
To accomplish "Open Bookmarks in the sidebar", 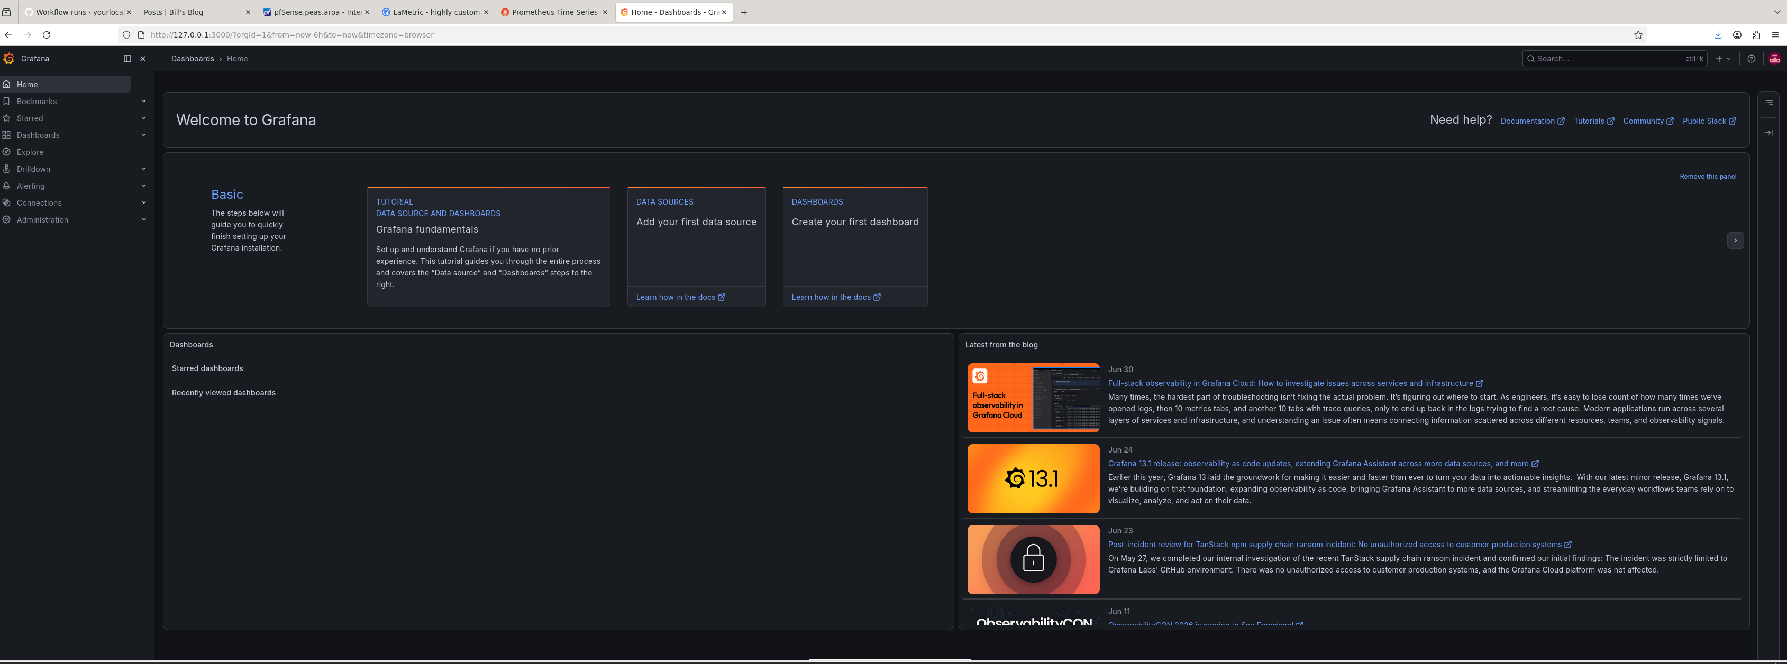I will pyautogui.click(x=37, y=101).
